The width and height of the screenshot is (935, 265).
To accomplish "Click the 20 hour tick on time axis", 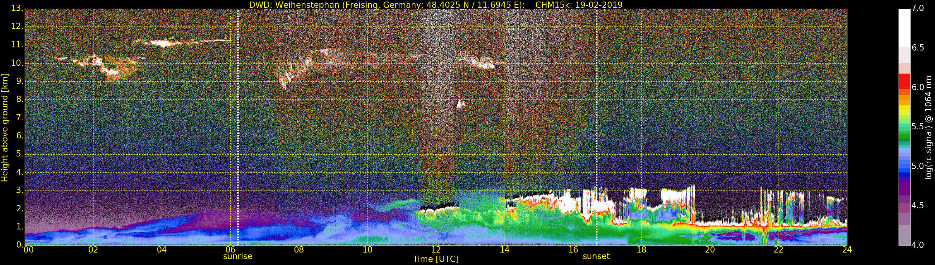I will pos(710,250).
